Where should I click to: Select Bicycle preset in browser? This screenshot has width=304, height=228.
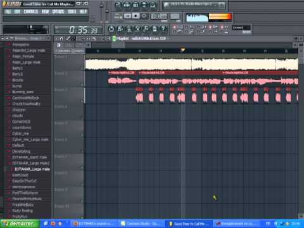point(18,80)
